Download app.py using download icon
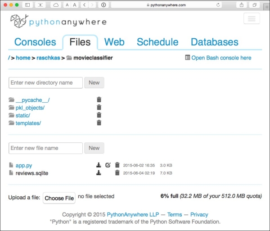270x231 pixels. pyautogui.click(x=99, y=165)
